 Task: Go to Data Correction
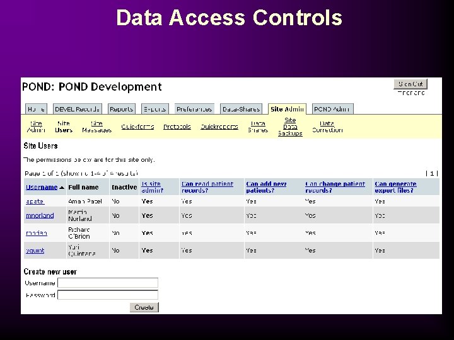[x=327, y=127]
